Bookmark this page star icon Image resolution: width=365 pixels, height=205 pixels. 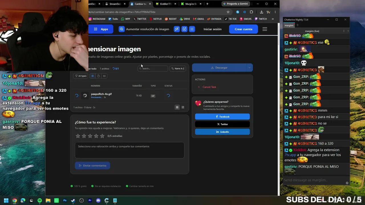(228, 12)
